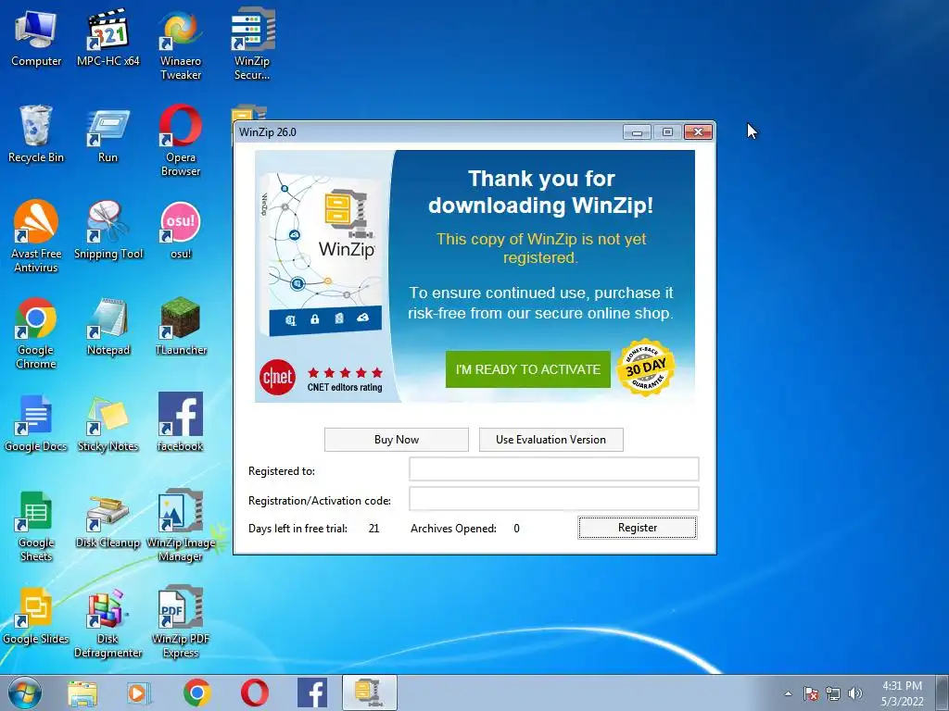Maximize the WinZip 26.0 window
949x711 pixels.
coord(667,131)
